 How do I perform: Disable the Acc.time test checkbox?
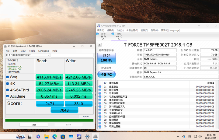pyautogui.click(x=8, y=96)
